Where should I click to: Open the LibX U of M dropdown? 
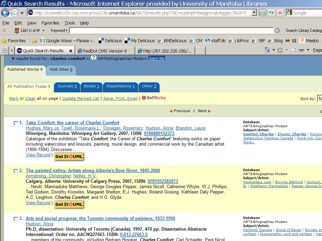tap(30, 30)
